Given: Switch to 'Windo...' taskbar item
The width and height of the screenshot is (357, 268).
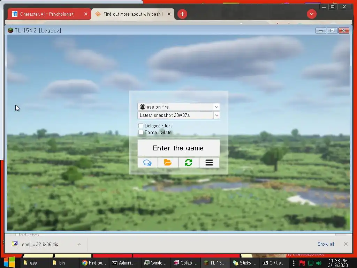Looking at the screenshot, I should point(155,263).
